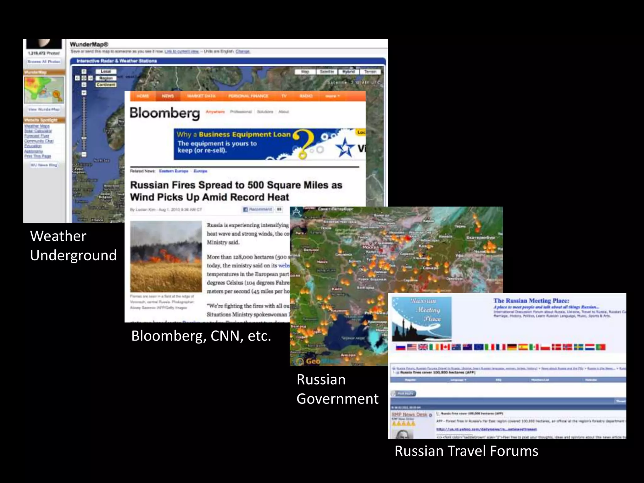Open the Print This Page sidebar link
Image resolution: width=644 pixels, height=483 pixels.
click(x=38, y=156)
